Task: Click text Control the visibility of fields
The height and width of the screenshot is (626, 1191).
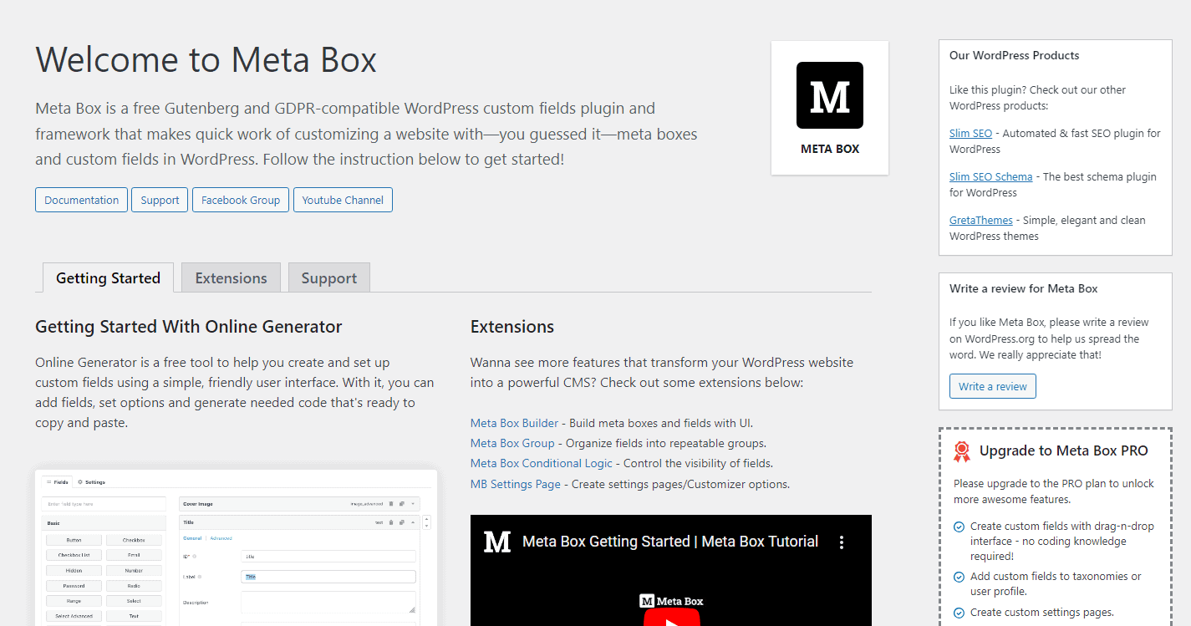Action: (699, 463)
